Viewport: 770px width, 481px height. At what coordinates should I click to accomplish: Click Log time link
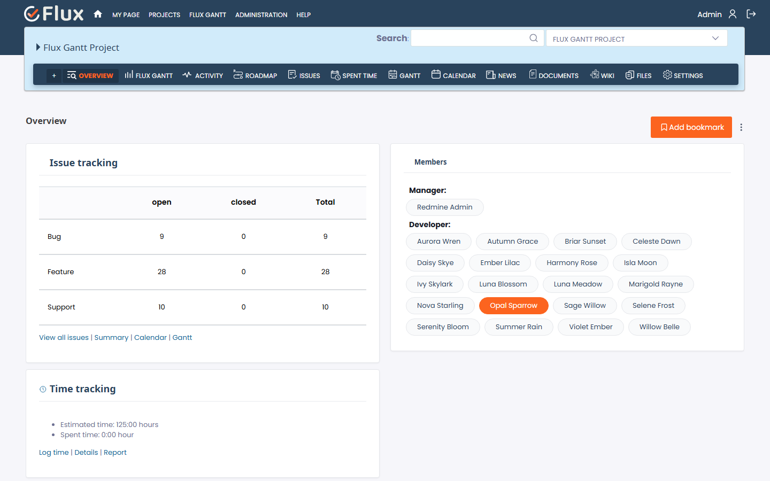click(x=54, y=453)
